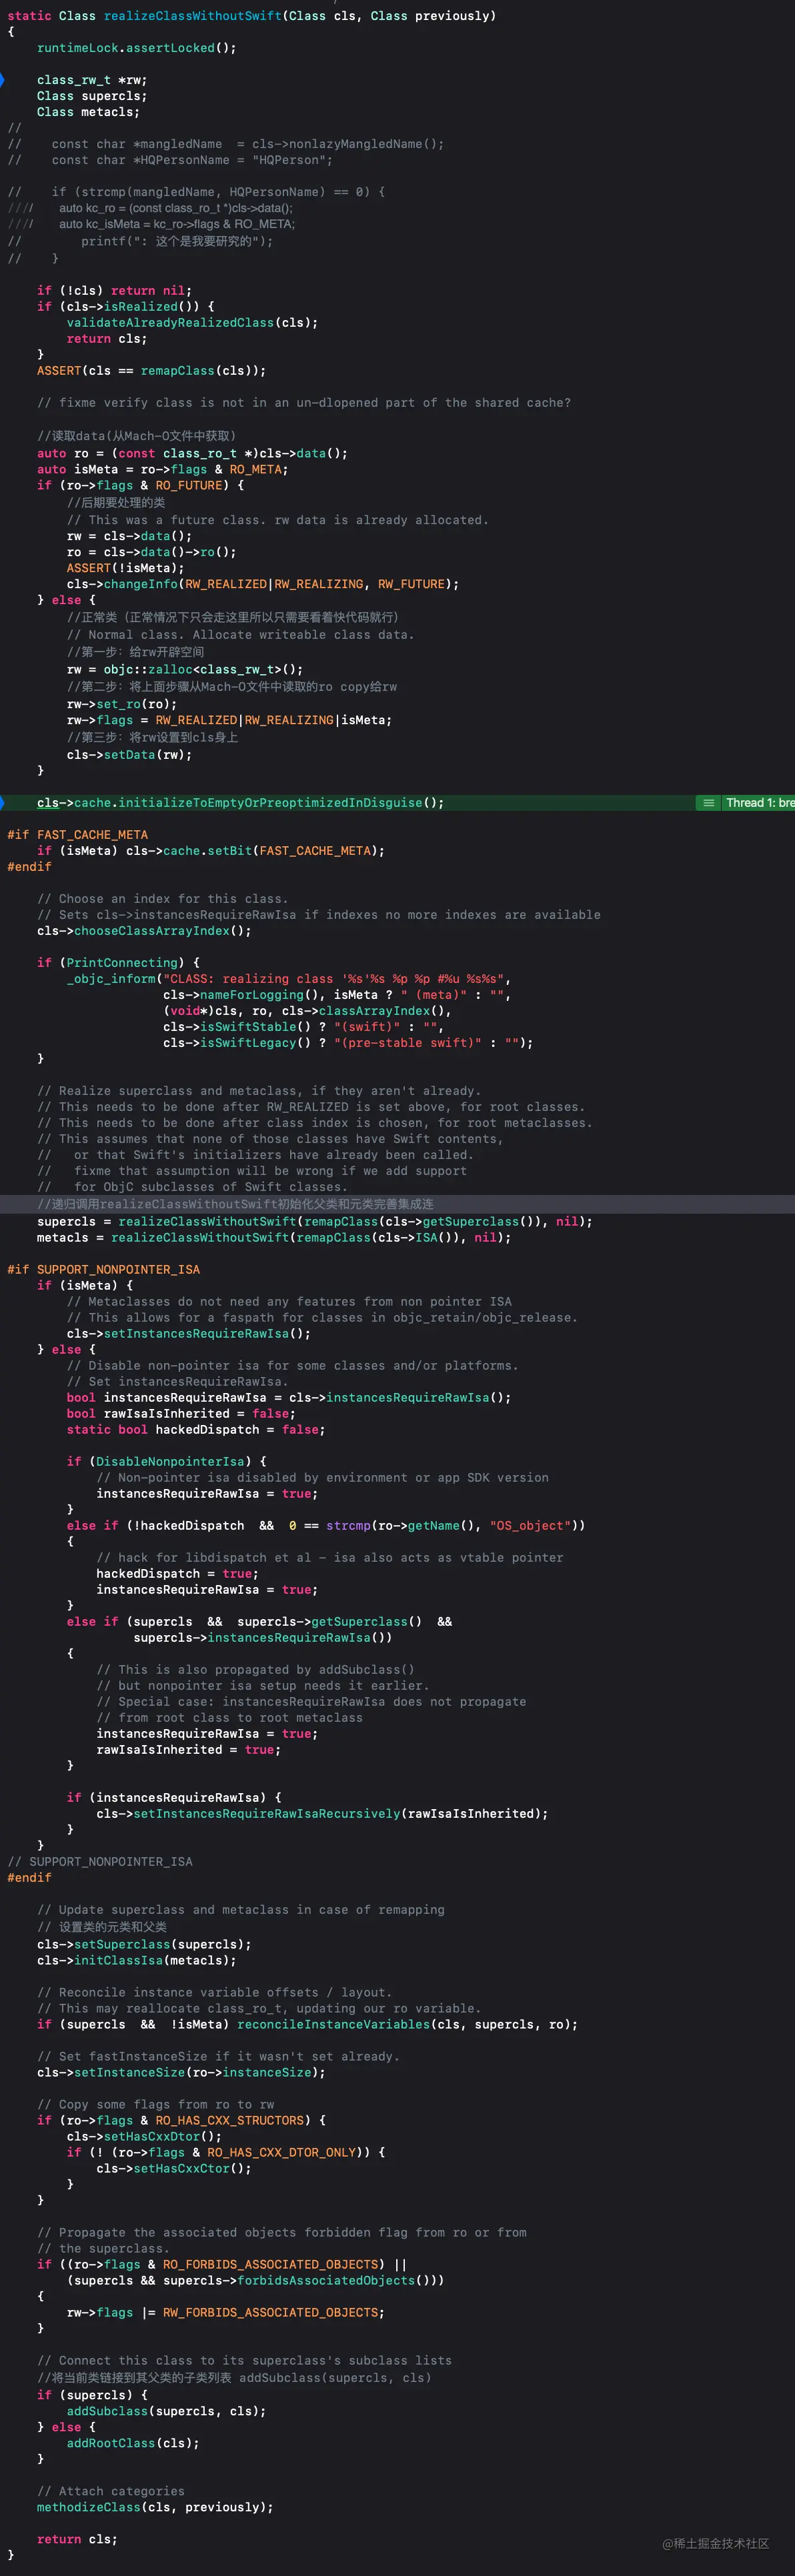This screenshot has height=2576, width=795.
Task: Click cls->initClassIsa(metacls) call
Action: pos(136,1961)
